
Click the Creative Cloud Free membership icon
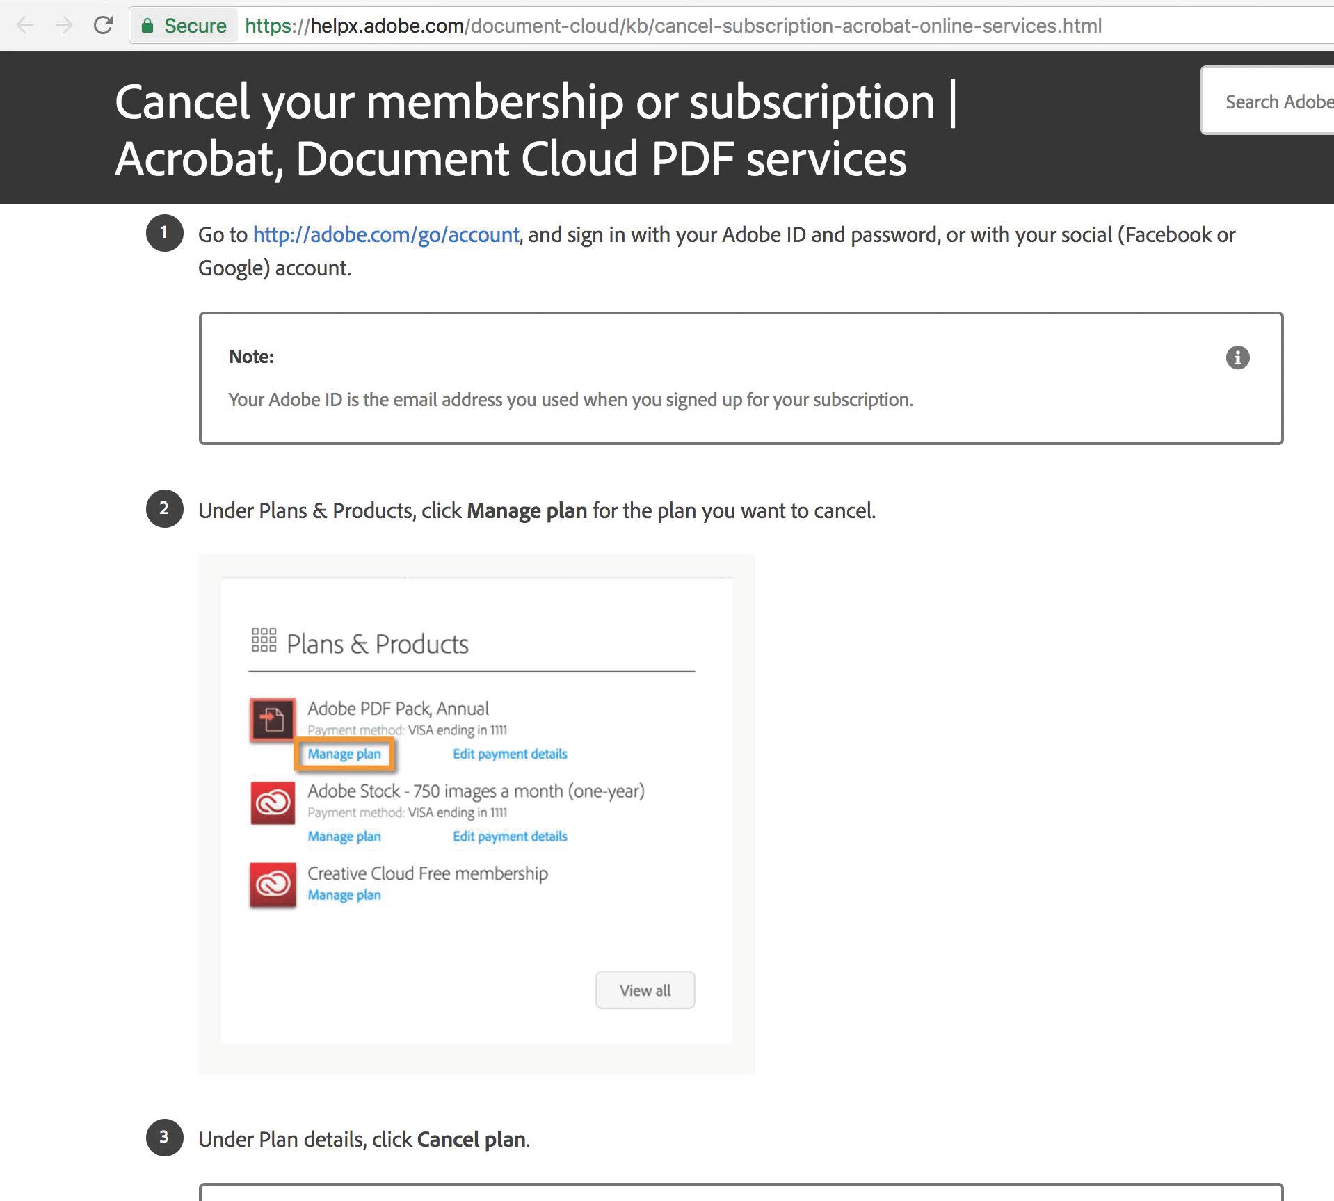click(273, 885)
